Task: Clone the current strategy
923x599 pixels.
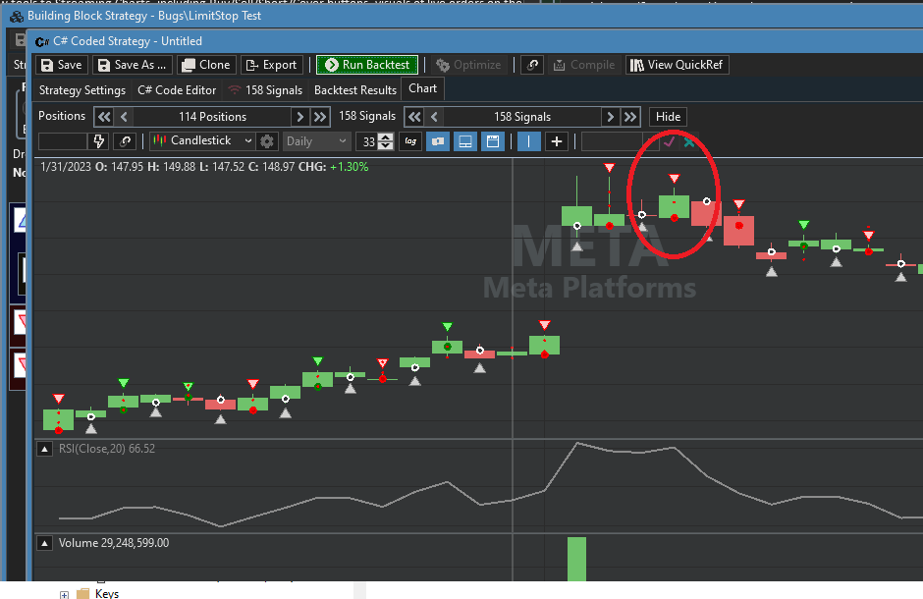Action: (206, 65)
